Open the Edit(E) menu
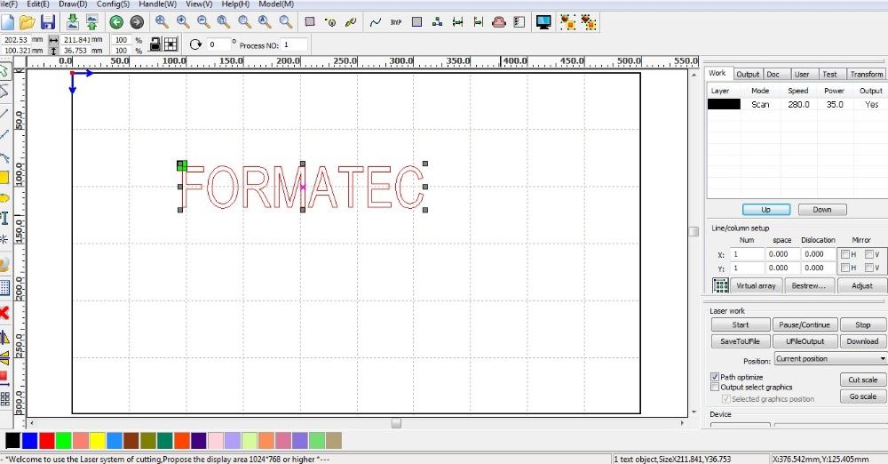 tap(38, 4)
